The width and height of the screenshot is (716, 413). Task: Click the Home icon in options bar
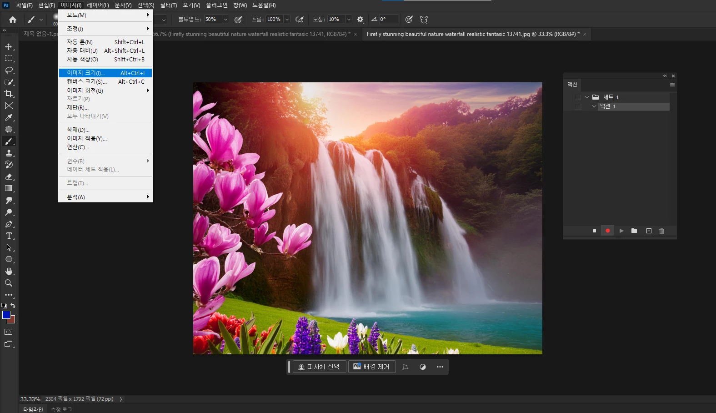coord(13,20)
